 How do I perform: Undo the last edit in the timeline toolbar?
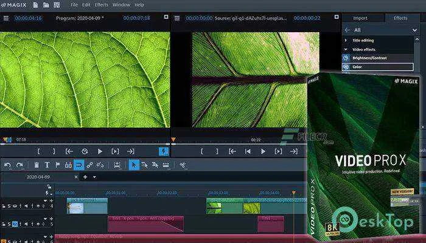pos(8,165)
